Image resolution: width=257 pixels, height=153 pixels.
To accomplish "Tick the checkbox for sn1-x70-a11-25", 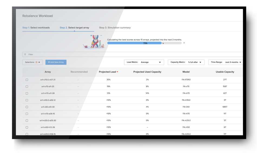I will click(27, 86).
